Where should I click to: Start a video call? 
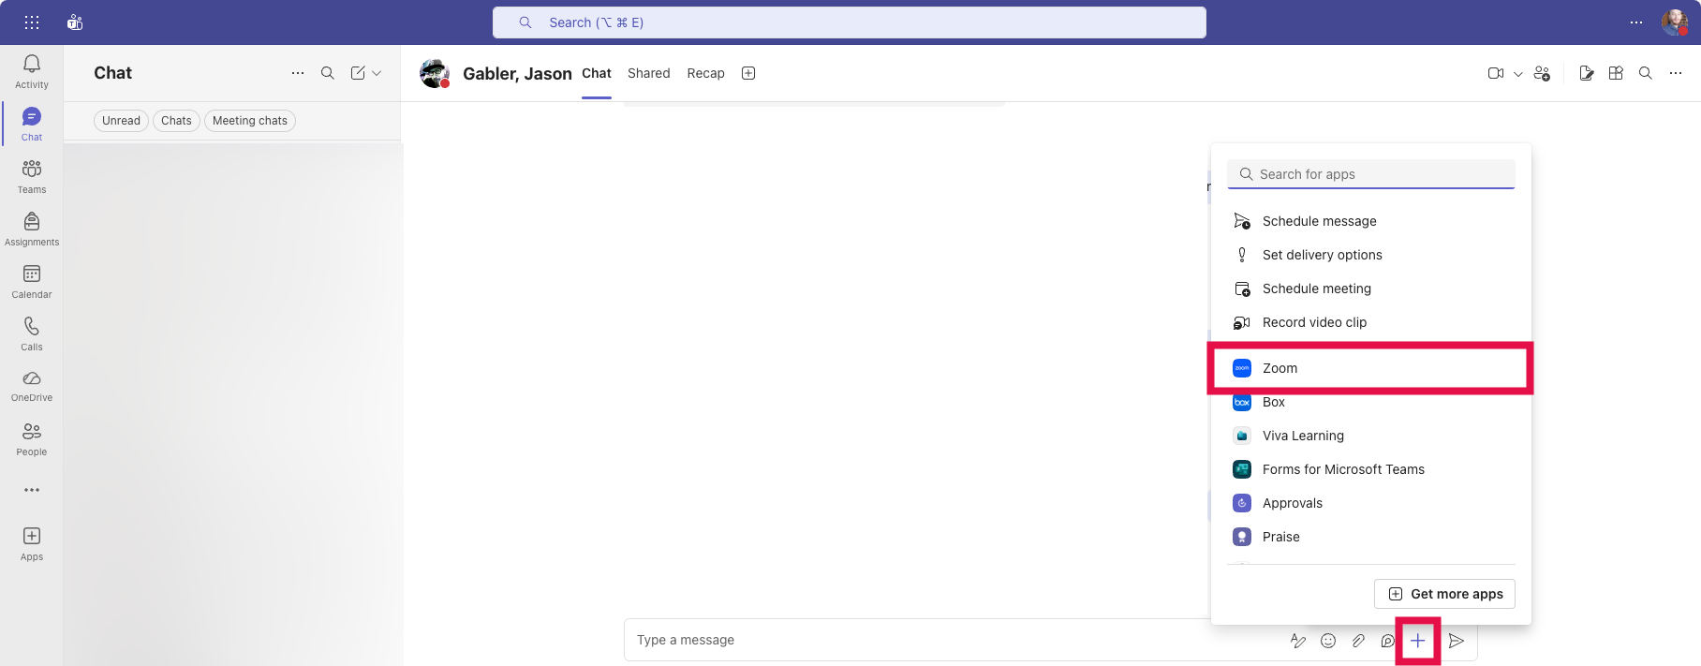click(x=1496, y=73)
